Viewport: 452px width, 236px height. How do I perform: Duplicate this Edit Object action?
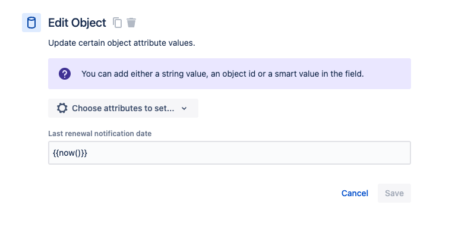(x=118, y=23)
